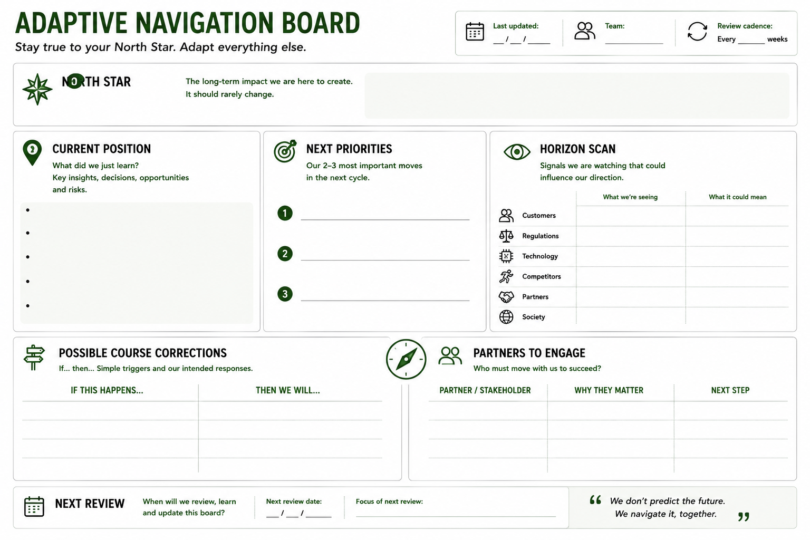The image size is (810, 540).
Task: Click the Current Position map pin icon
Action: [x=32, y=152]
